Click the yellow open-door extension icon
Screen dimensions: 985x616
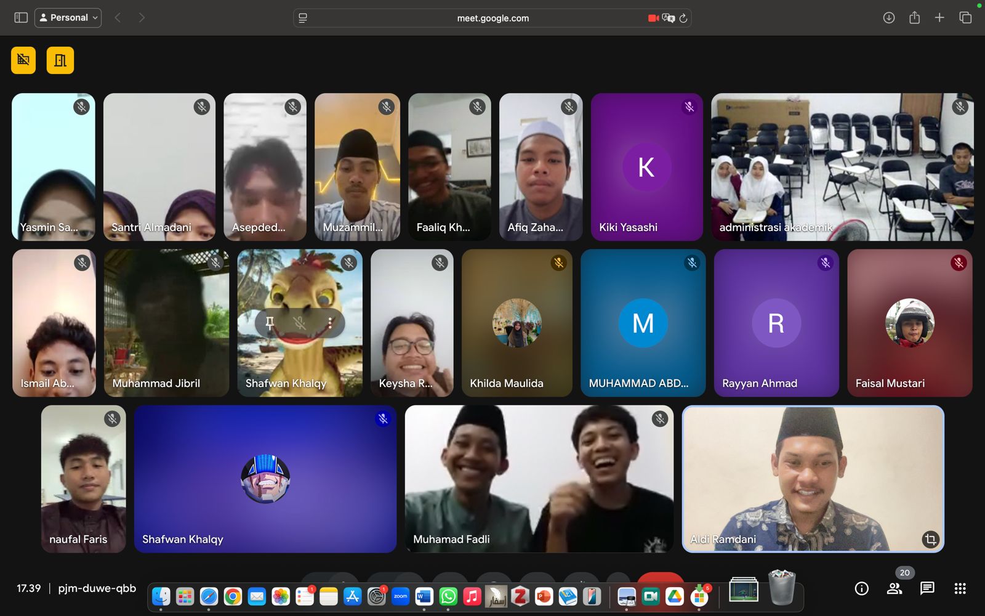(60, 60)
